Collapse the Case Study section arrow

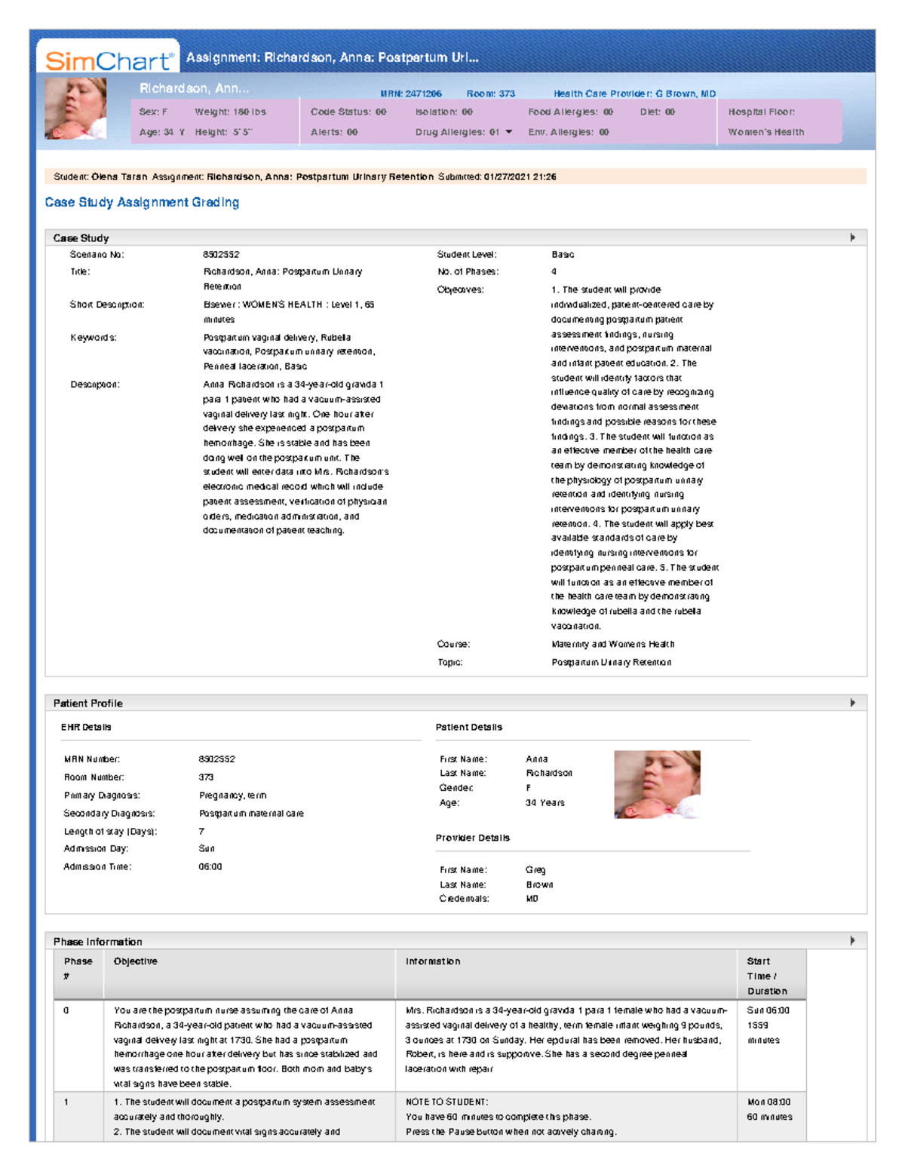coord(852,238)
